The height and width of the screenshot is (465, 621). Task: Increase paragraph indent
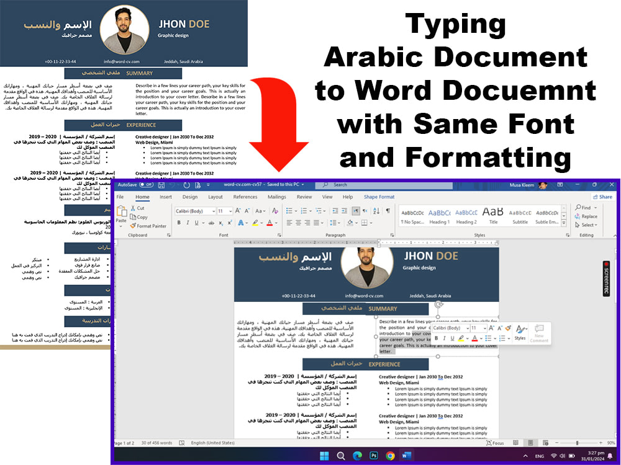(x=344, y=211)
